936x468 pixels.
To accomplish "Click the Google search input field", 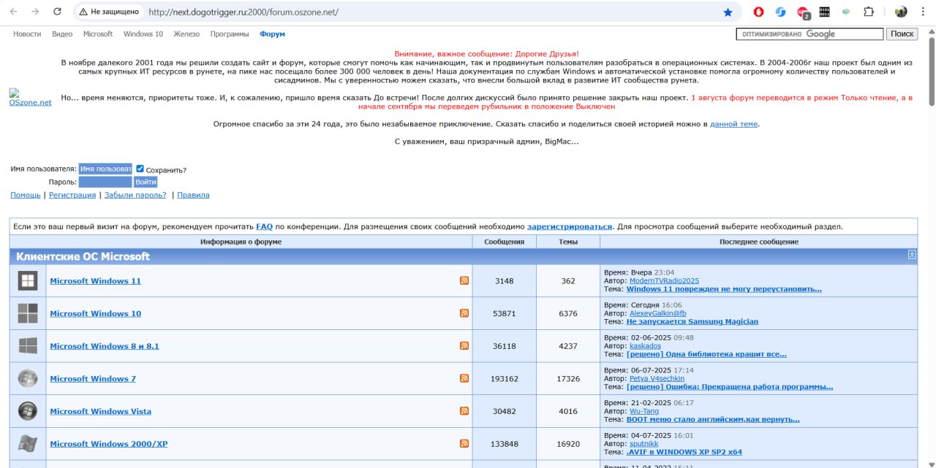I will (809, 34).
